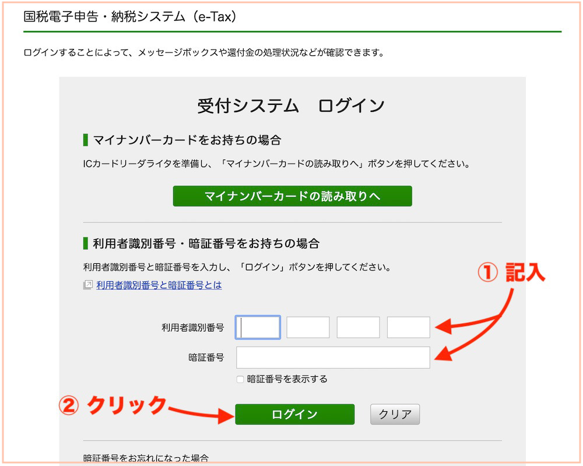
Task: Click into the 暗証番号 password field
Action: [333, 358]
